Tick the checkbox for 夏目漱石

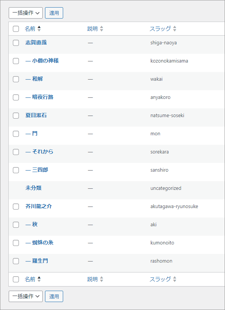(x=16, y=116)
